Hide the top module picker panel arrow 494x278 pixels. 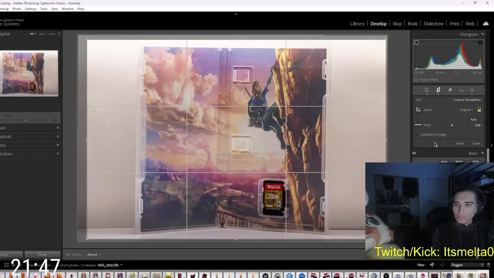236,14
